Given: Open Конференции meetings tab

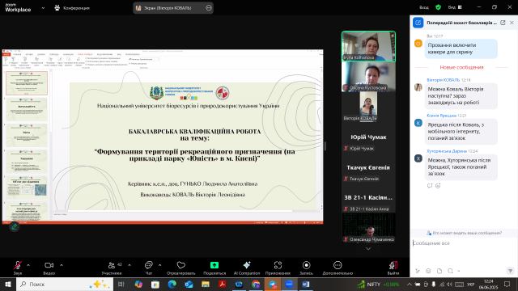Looking at the screenshot, I should pos(72,8).
